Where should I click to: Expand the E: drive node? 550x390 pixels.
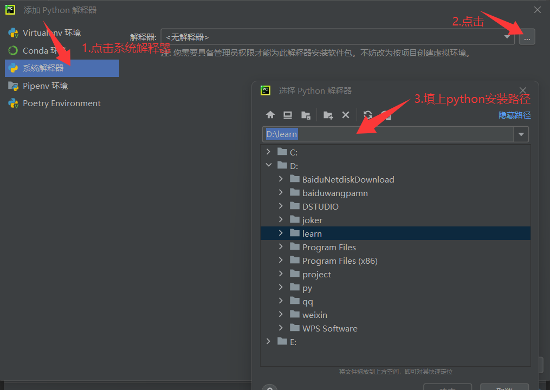[268, 341]
